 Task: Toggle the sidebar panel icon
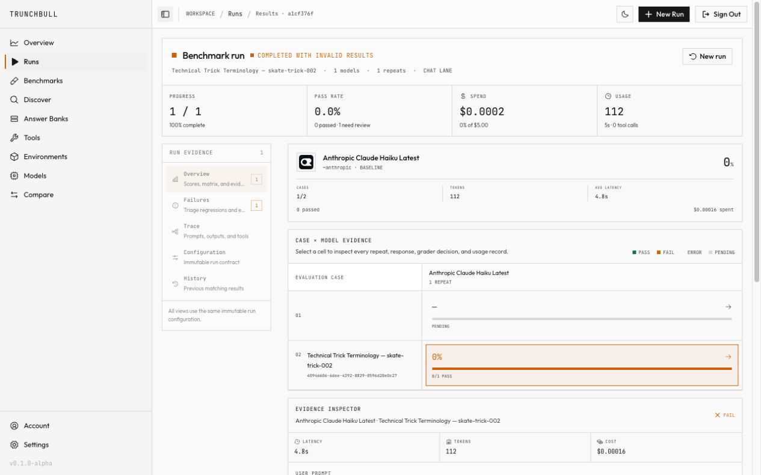(x=165, y=14)
